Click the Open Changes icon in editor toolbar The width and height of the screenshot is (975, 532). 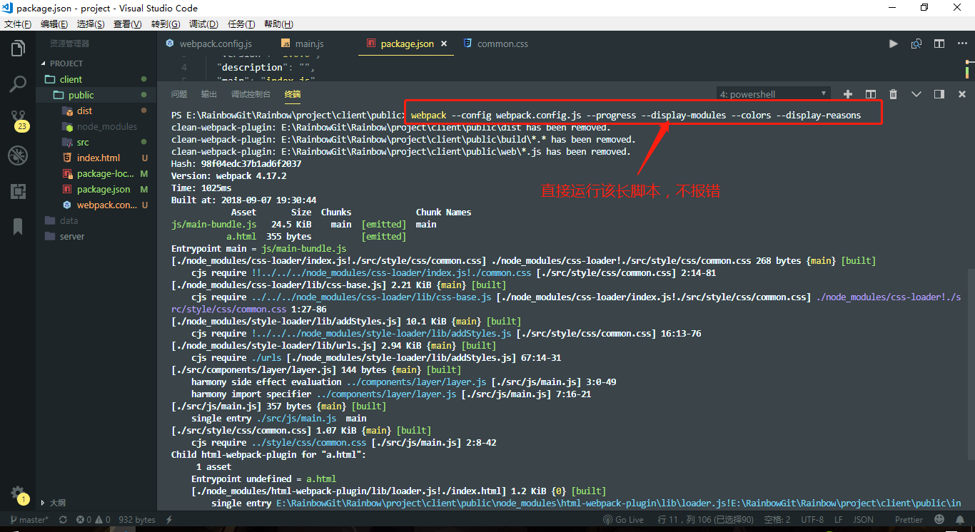pyautogui.click(x=916, y=44)
